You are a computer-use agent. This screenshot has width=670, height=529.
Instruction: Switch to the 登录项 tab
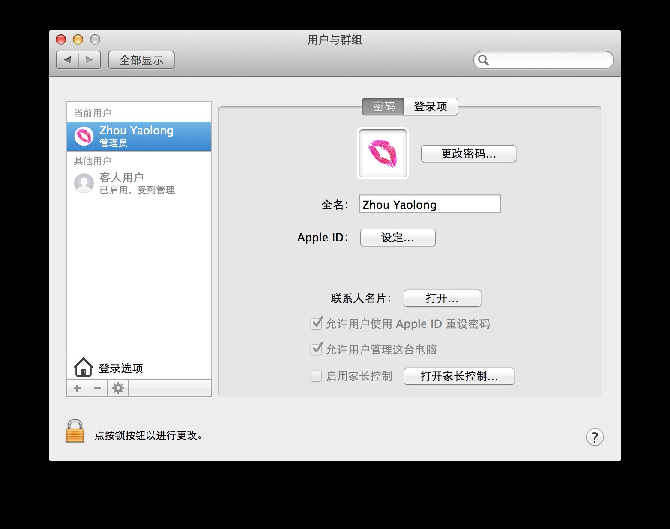point(431,107)
